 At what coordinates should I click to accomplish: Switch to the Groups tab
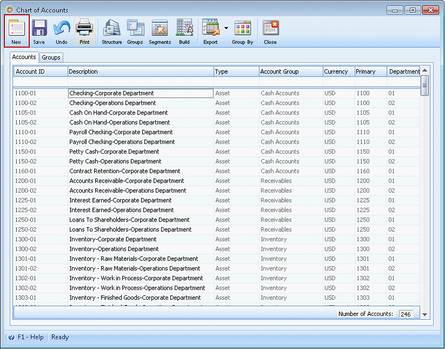[51, 57]
